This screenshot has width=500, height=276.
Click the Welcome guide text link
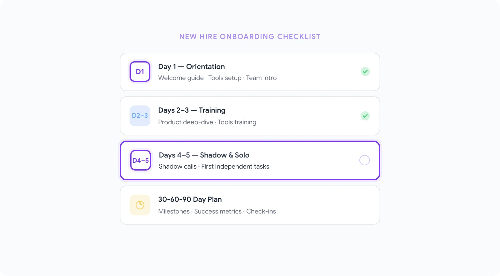point(181,78)
